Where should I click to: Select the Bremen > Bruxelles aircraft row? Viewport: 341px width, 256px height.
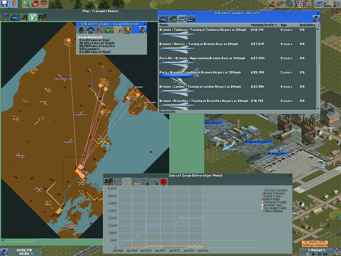(237, 104)
